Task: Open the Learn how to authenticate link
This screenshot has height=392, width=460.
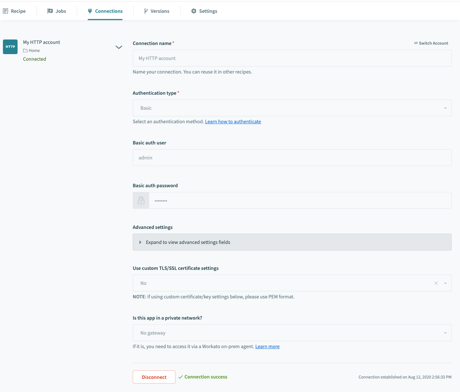Action: pyautogui.click(x=233, y=121)
